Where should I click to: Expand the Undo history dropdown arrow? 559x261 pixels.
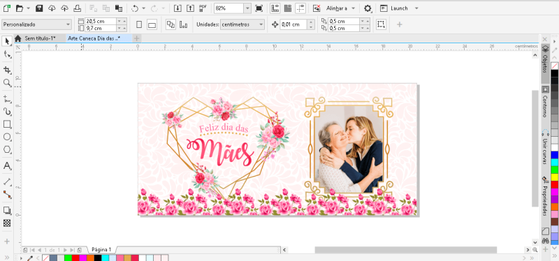tap(143, 8)
